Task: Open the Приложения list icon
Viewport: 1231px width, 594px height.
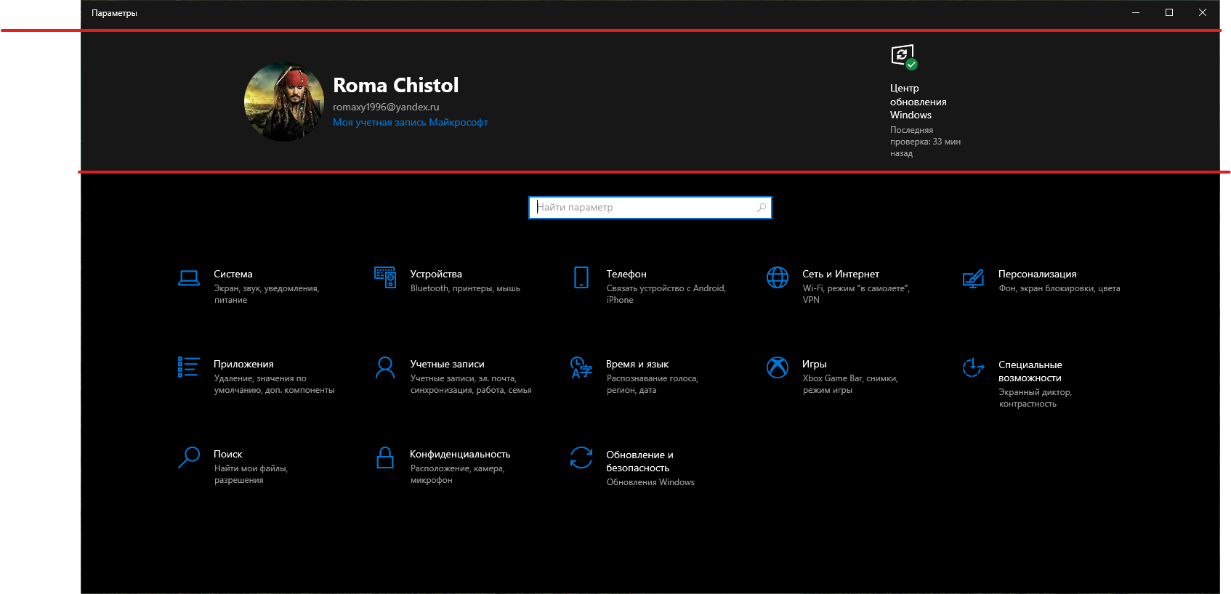Action: tap(189, 367)
